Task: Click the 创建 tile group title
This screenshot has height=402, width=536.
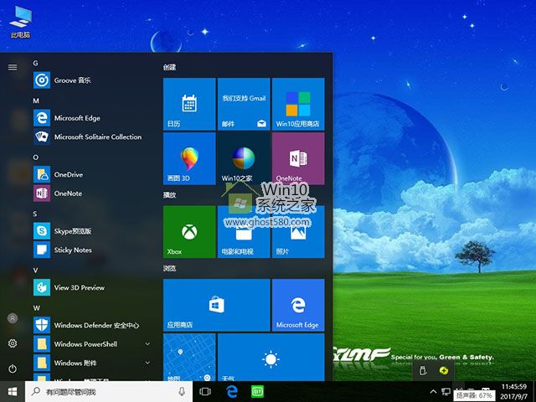Action: 169,67
